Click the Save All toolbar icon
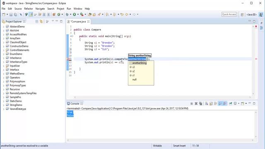 click(15, 14)
